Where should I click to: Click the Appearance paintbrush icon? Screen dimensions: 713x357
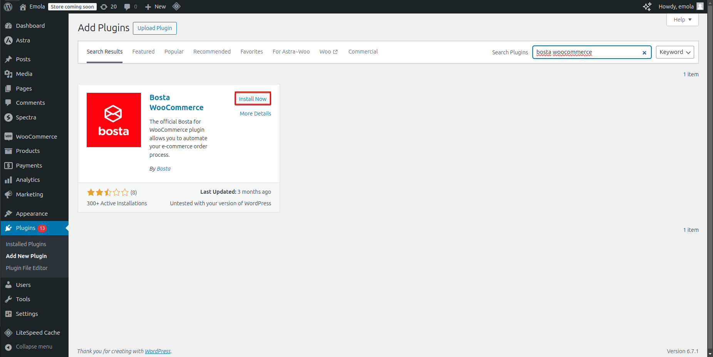8,214
